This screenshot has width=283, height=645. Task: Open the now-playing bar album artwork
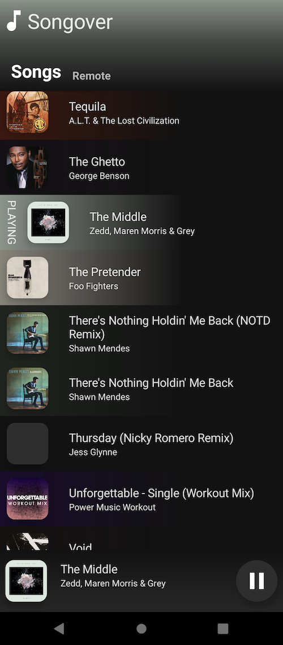point(26,581)
